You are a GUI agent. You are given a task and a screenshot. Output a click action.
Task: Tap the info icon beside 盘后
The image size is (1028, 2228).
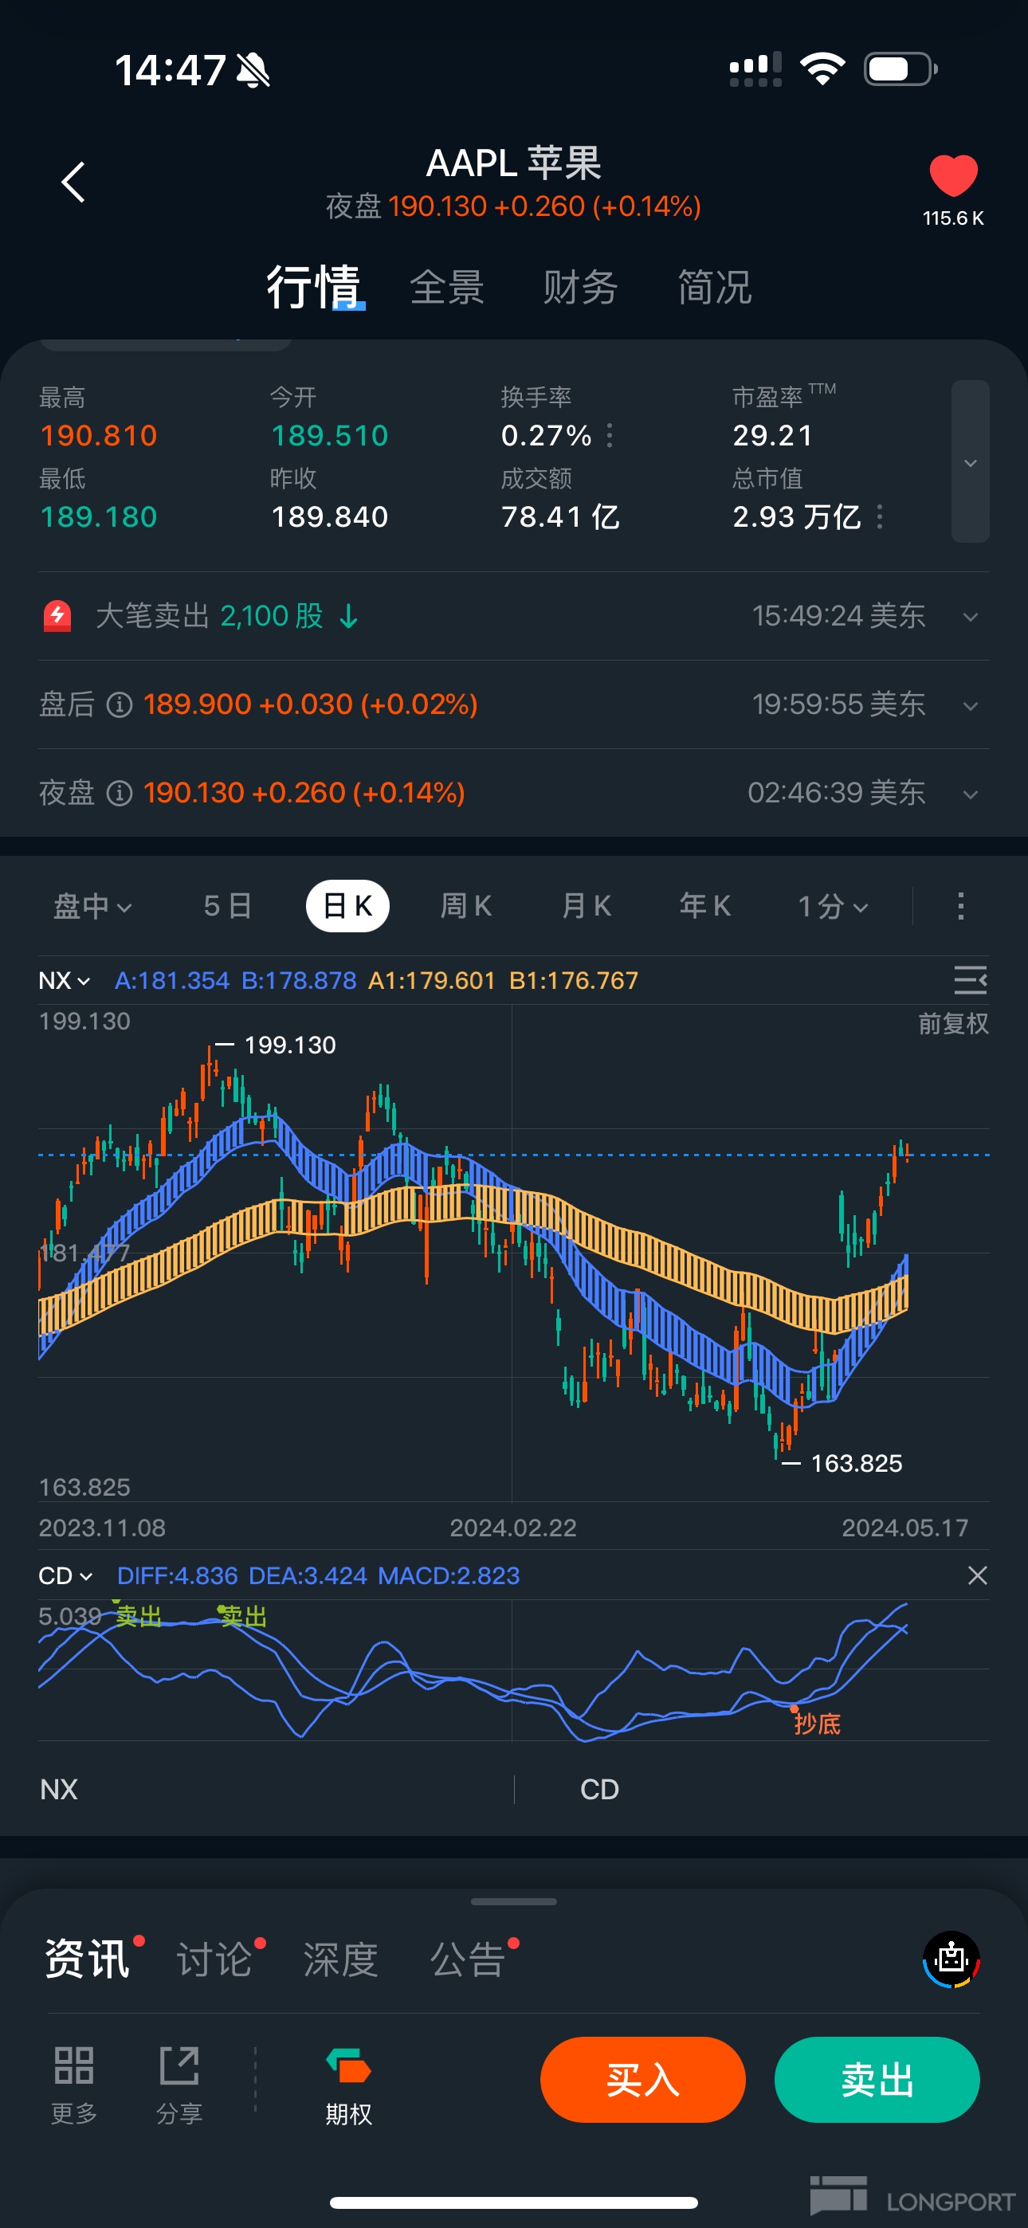tap(120, 705)
